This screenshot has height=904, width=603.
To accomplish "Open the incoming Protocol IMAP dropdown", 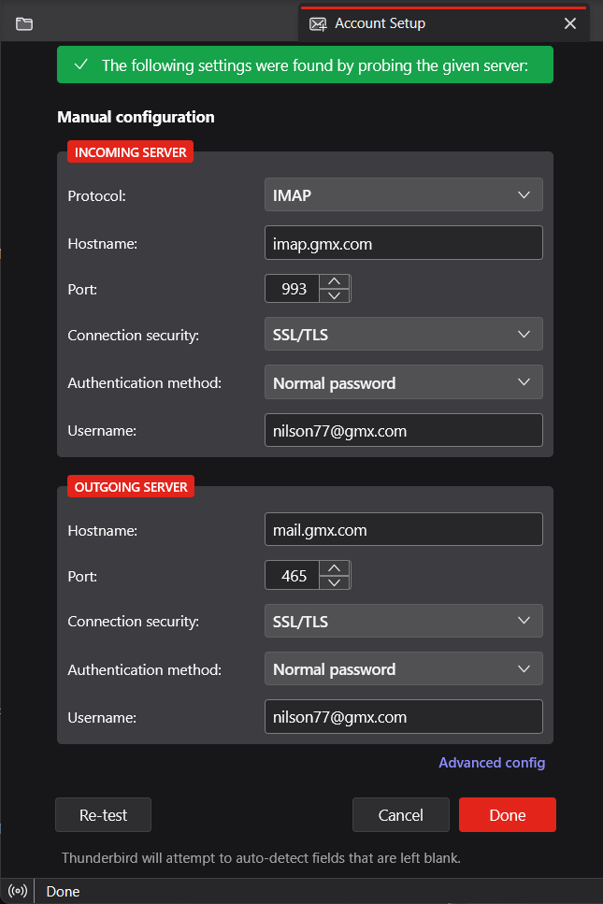I will click(x=403, y=195).
